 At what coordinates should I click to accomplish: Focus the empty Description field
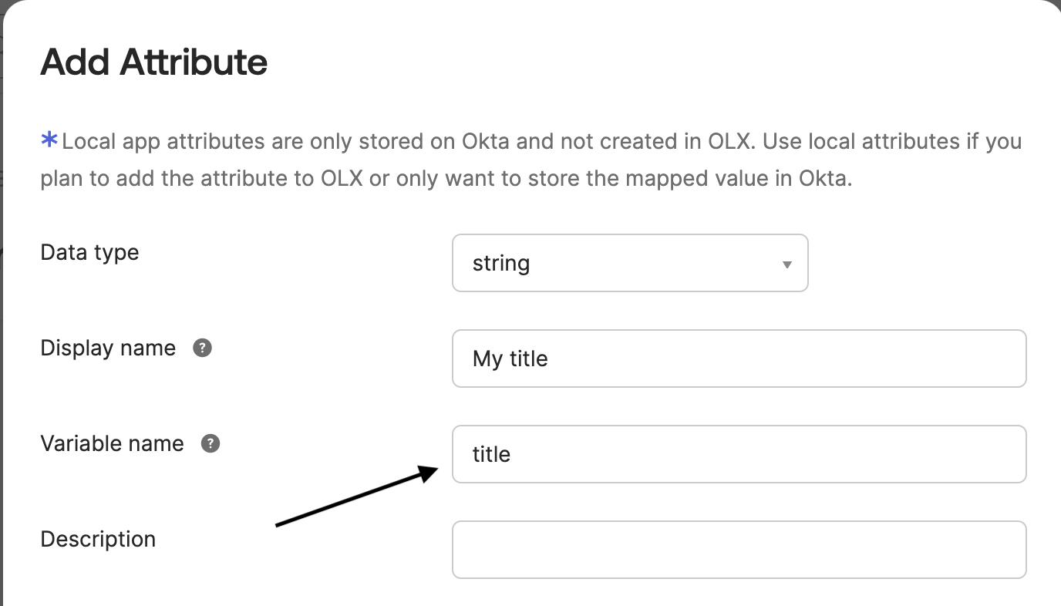pos(738,549)
